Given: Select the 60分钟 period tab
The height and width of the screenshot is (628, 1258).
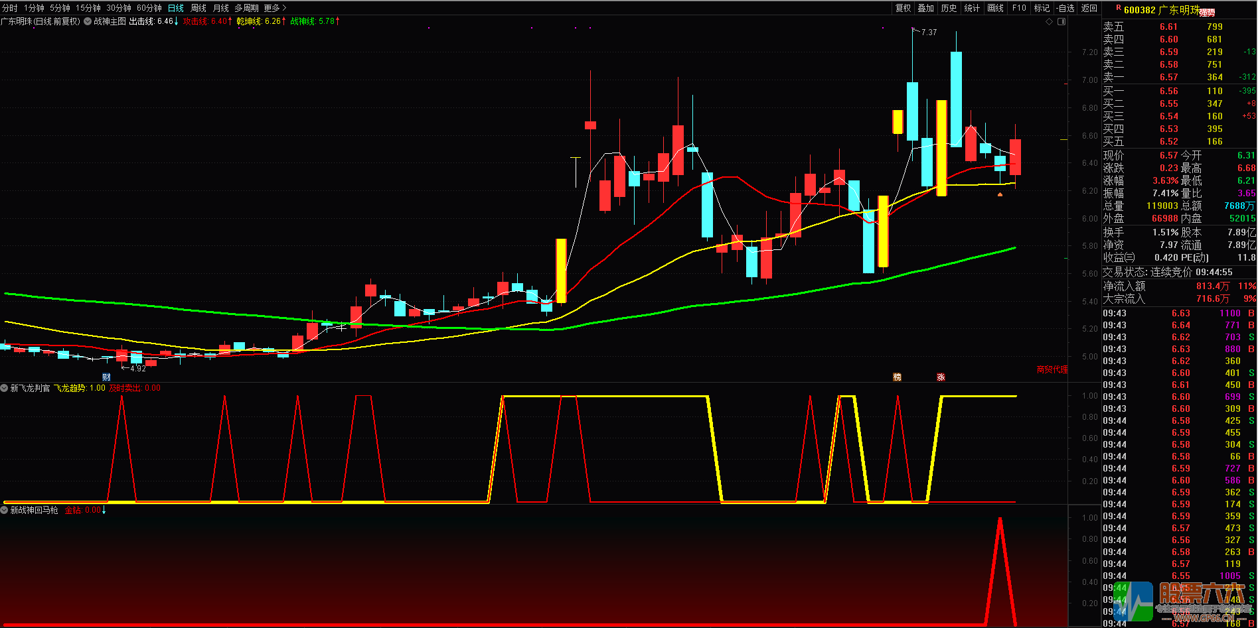Looking at the screenshot, I should point(149,8).
